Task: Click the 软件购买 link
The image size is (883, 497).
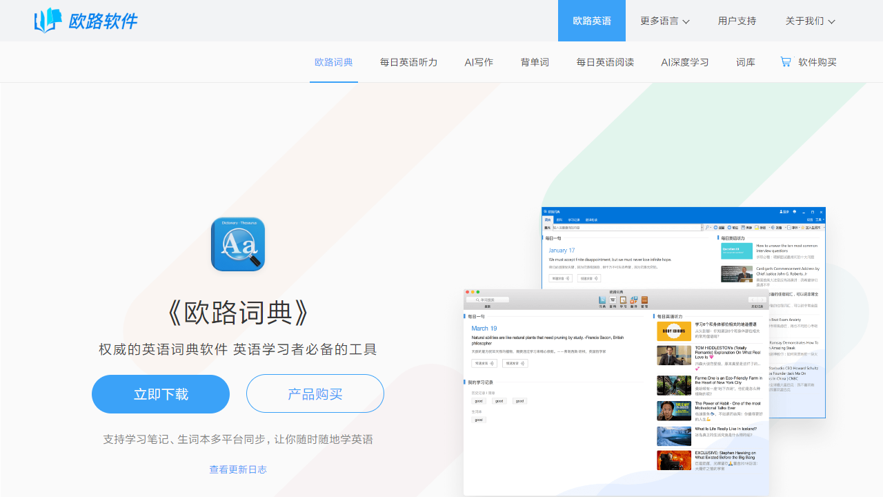Action: pos(817,62)
